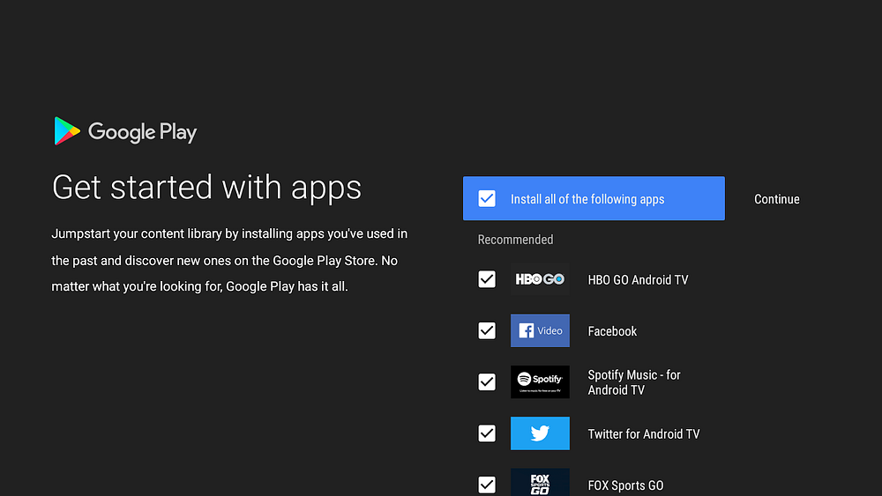Image resolution: width=882 pixels, height=496 pixels.
Task: Uncheck the FOX Sports GO checkbox
Action: (x=487, y=485)
